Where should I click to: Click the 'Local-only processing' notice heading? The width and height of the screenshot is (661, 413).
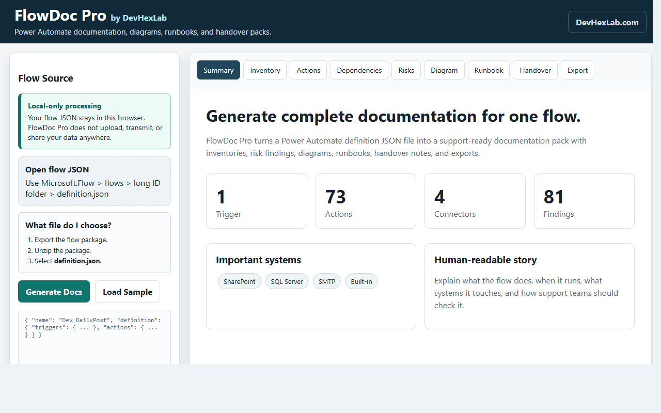click(x=65, y=106)
